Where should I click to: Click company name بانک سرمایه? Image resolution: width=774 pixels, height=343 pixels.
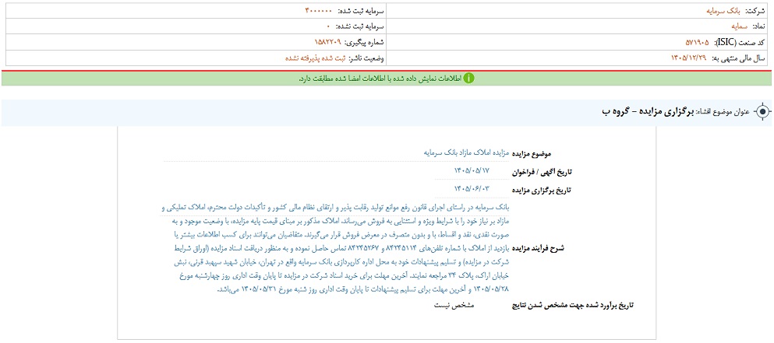725,11
